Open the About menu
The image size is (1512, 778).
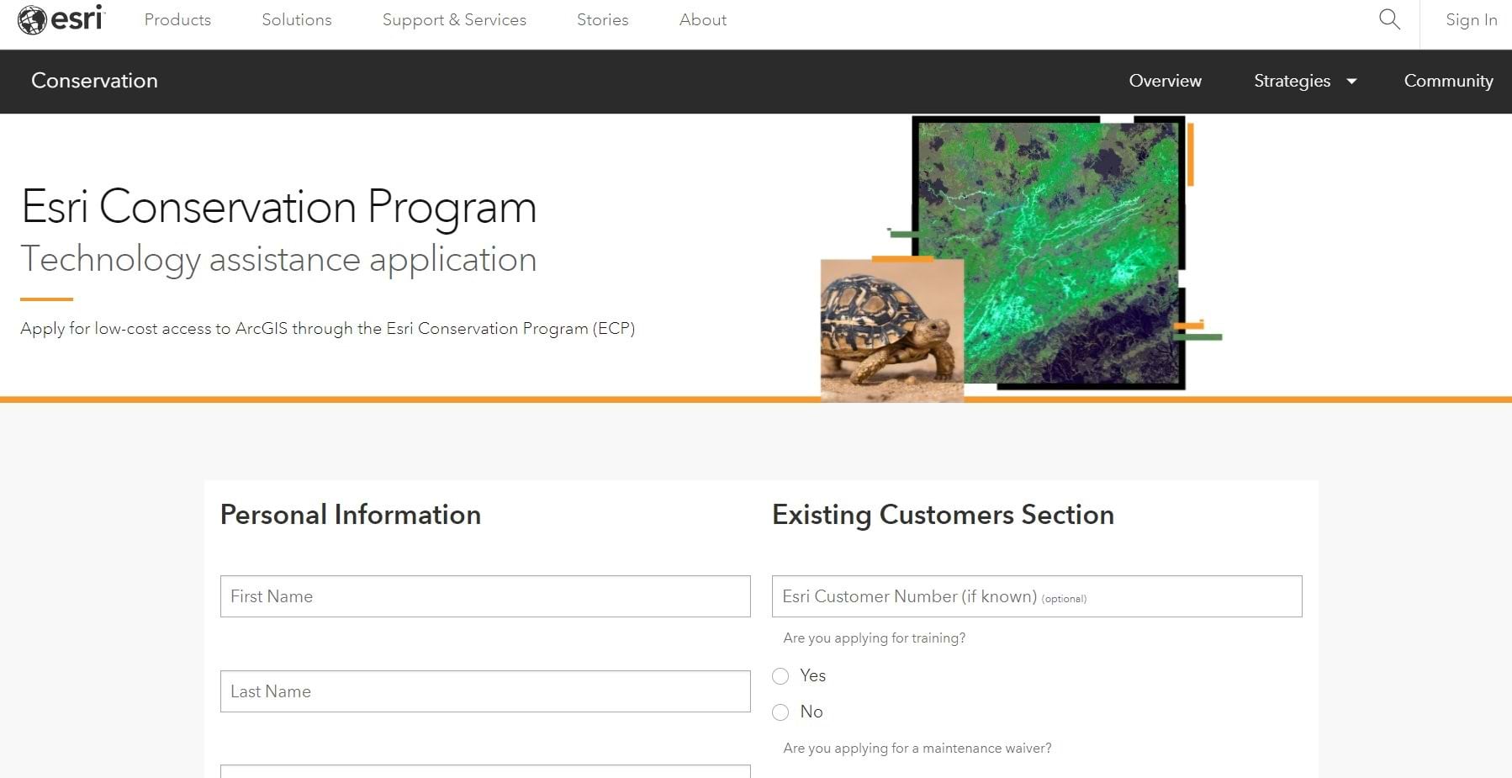703,19
